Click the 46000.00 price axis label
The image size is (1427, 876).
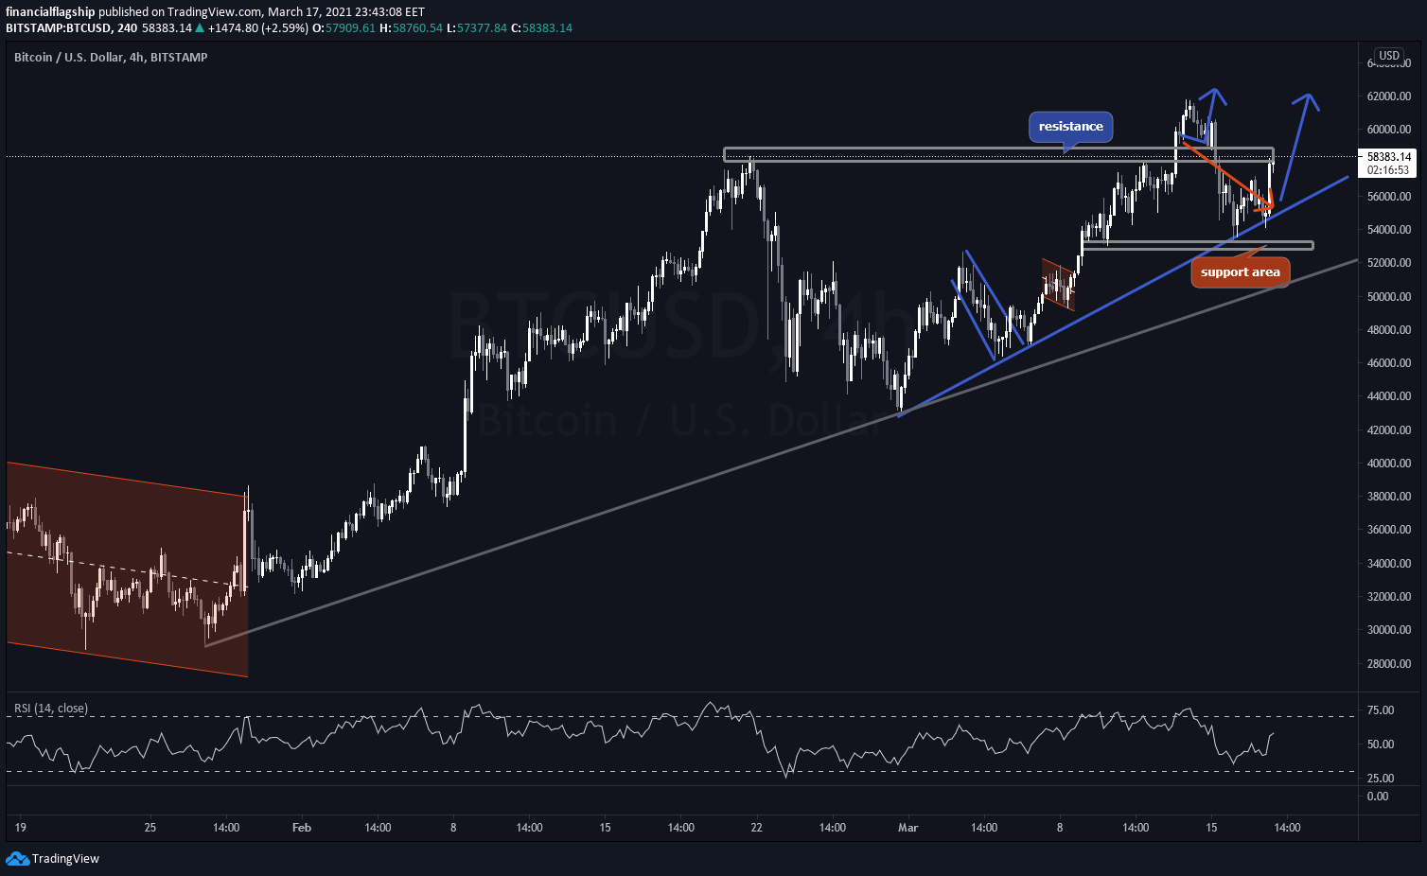click(1389, 363)
